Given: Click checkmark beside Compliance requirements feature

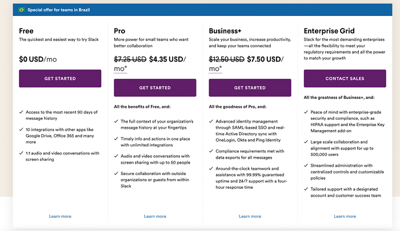Looking at the screenshot, I should pos(211,151).
